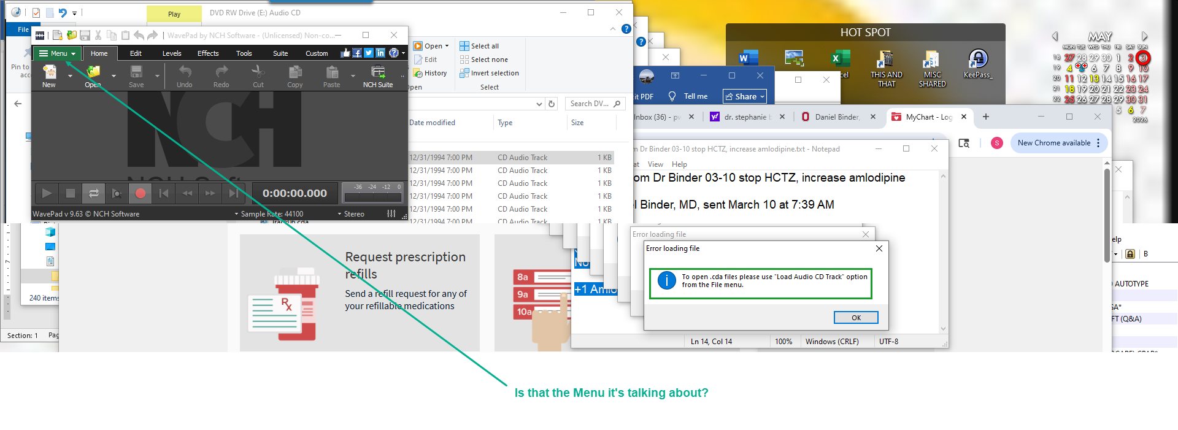Click the New Chrome available button

click(x=1058, y=143)
